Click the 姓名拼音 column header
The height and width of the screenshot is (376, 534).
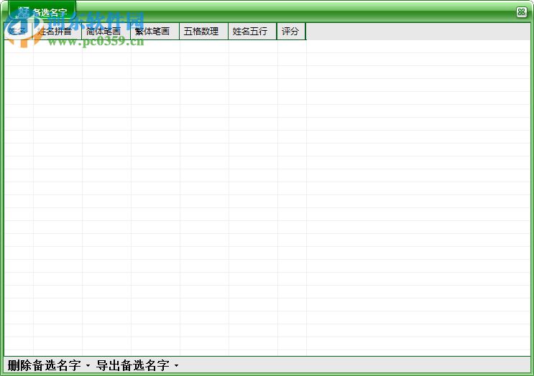click(57, 32)
